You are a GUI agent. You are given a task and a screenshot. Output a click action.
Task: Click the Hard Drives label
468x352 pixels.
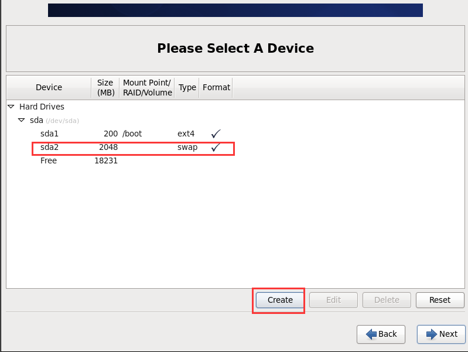[42, 107]
